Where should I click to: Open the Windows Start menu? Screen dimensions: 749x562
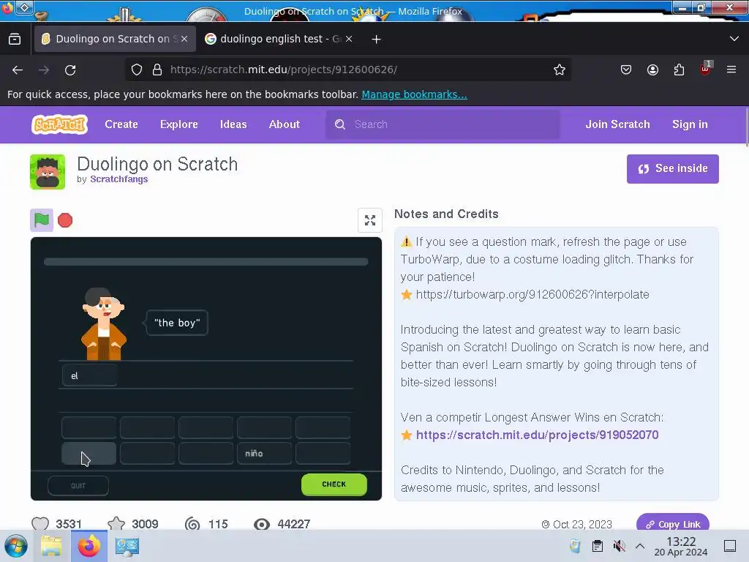coord(16,546)
